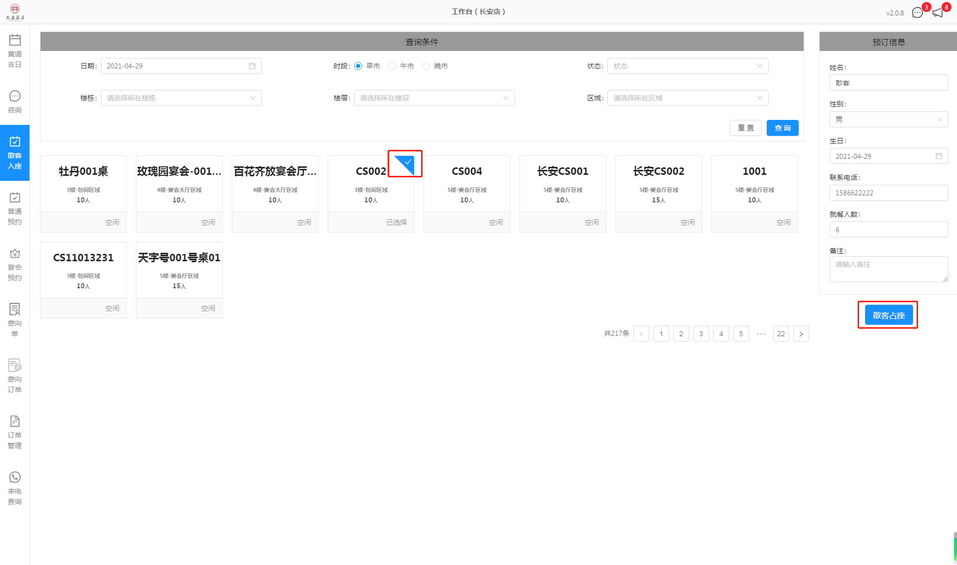The width and height of the screenshot is (957, 565).
Task: Expand the 性别 dropdown showing 男
Action: pos(889,119)
